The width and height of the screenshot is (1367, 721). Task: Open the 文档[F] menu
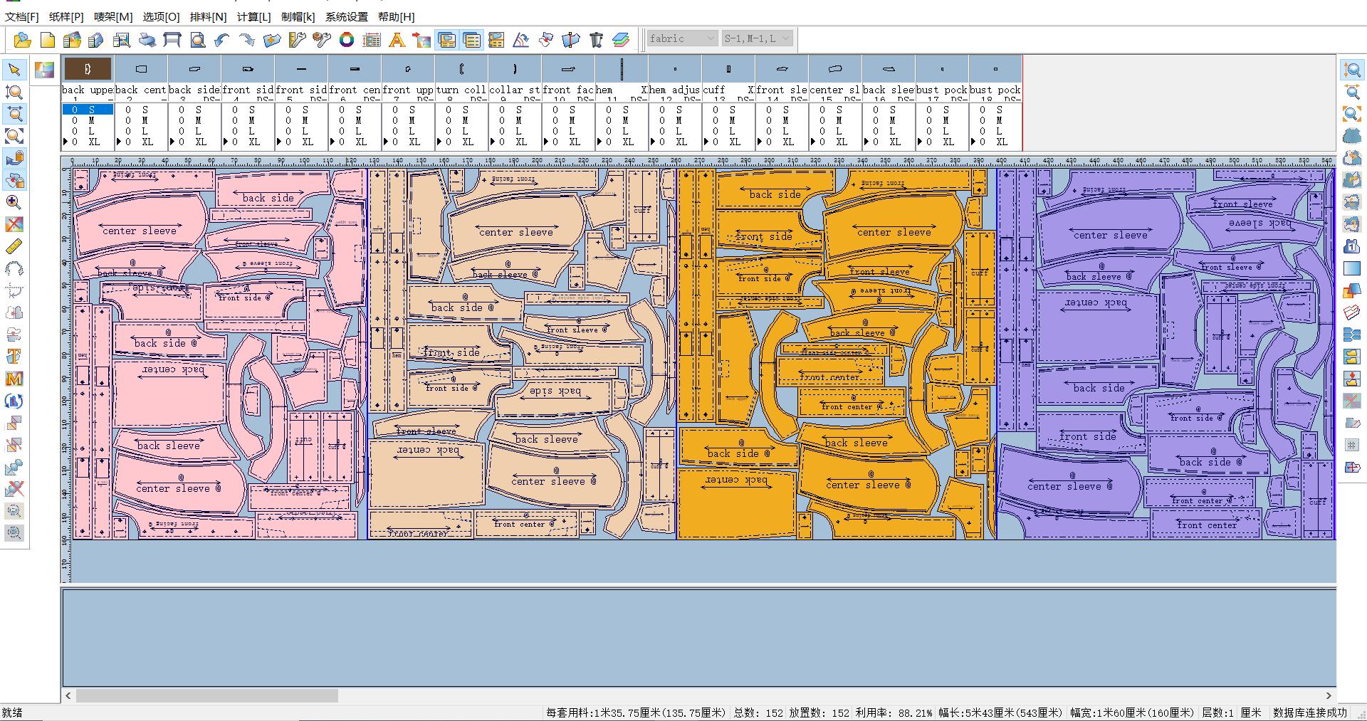22,16
